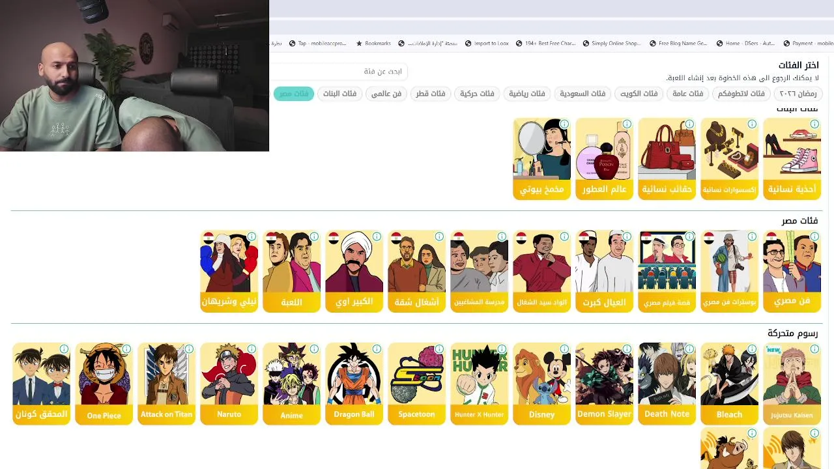Open info icon on اللعبة card
The image size is (834, 469).
(x=314, y=236)
